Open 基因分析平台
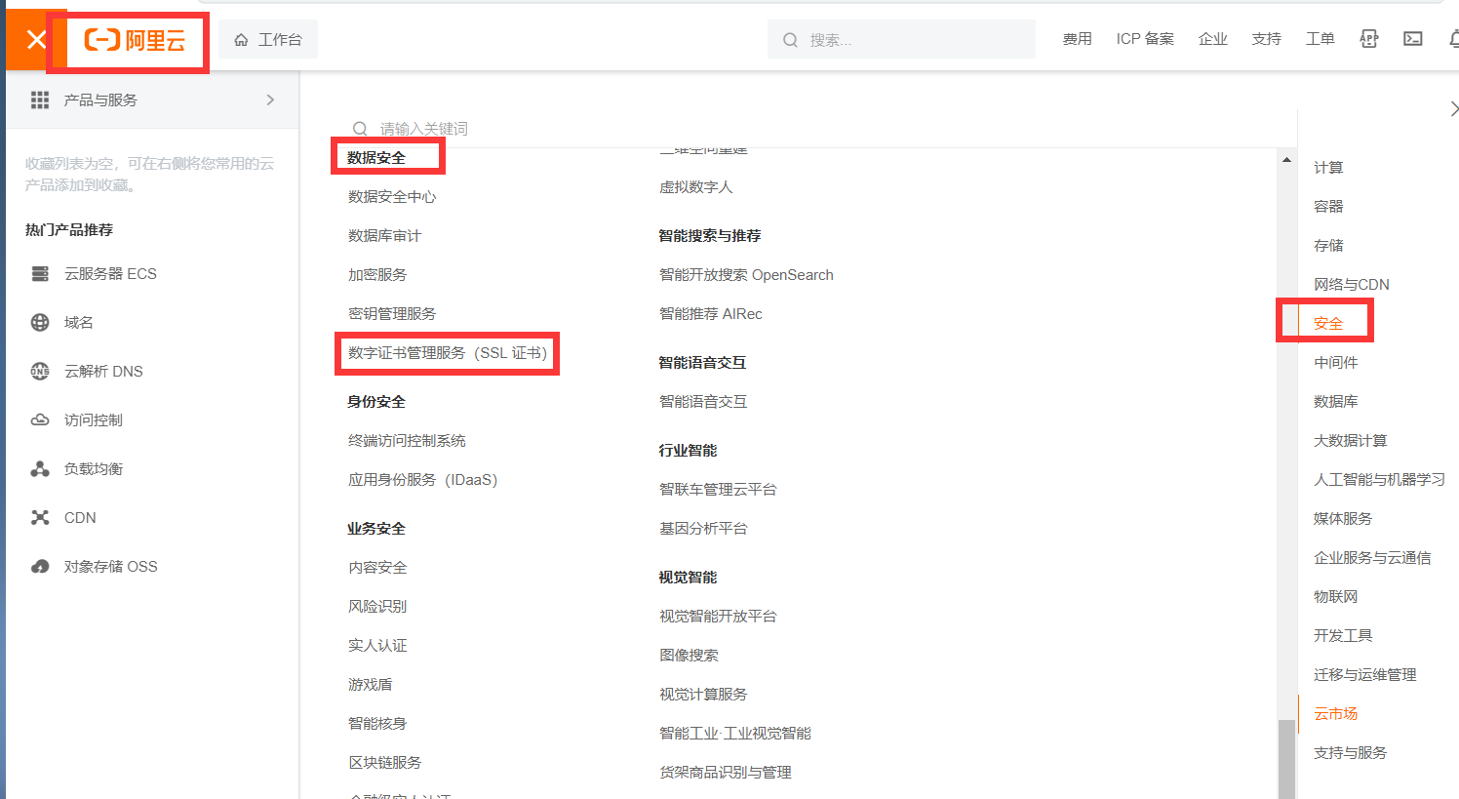Viewport: 1459px width, 799px height. pyautogui.click(x=703, y=529)
